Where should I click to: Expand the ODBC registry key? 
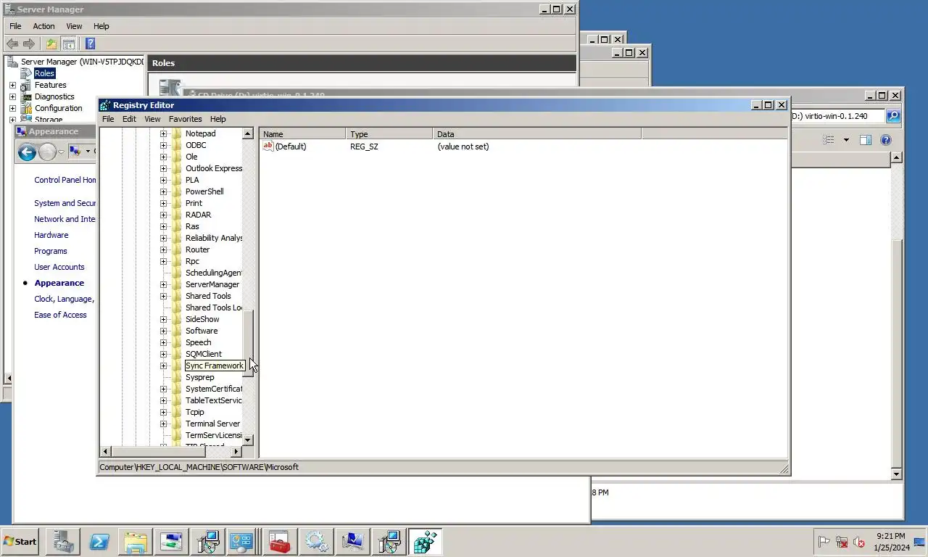[x=163, y=145]
